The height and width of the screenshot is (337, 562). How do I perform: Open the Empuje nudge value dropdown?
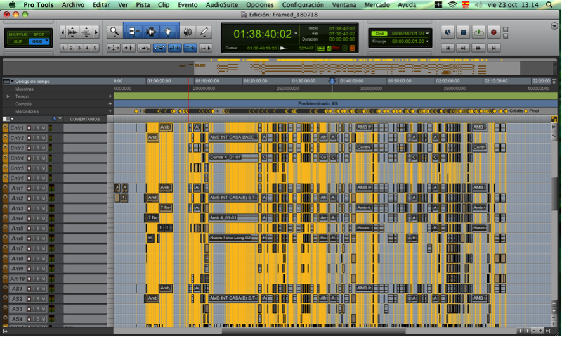[428, 41]
